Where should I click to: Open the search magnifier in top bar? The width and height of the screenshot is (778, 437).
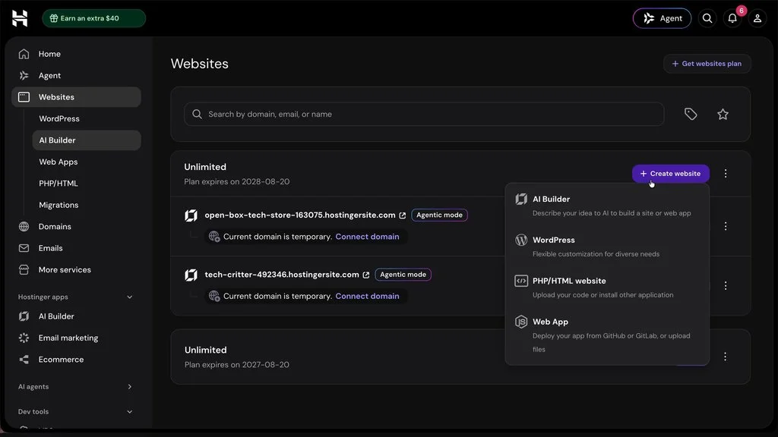(x=707, y=18)
